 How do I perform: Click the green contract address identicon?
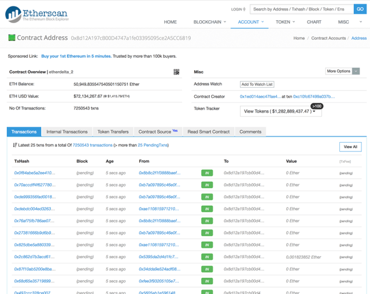pos(12,38)
